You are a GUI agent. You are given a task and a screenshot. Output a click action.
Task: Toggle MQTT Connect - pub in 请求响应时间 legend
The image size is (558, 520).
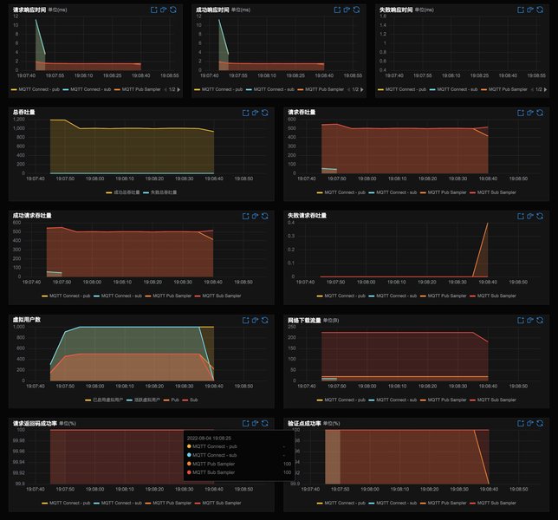click(36, 89)
